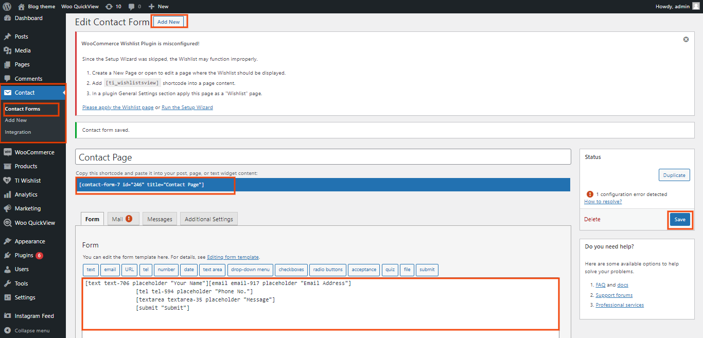Insert a radio buttons form tag
703x338 pixels.
click(x=327, y=270)
